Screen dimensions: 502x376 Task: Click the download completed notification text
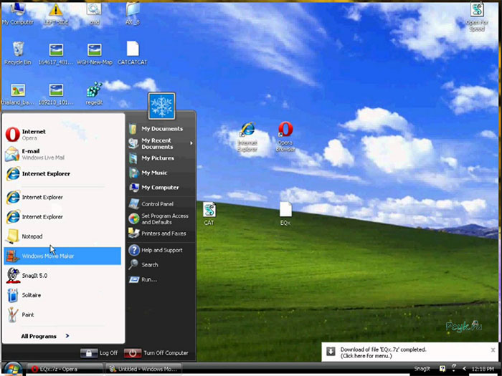pyautogui.click(x=383, y=352)
